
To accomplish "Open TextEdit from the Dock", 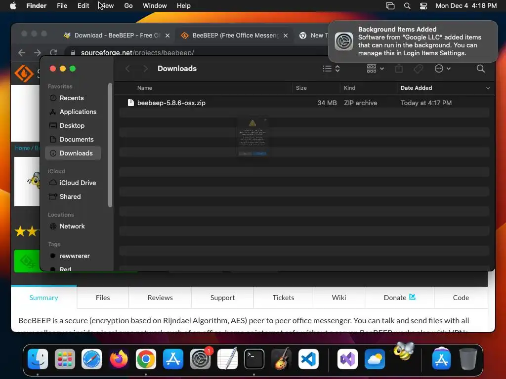I will [x=227, y=359].
